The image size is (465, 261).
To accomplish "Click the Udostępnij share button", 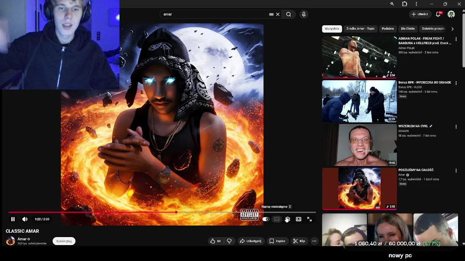I will (250, 241).
